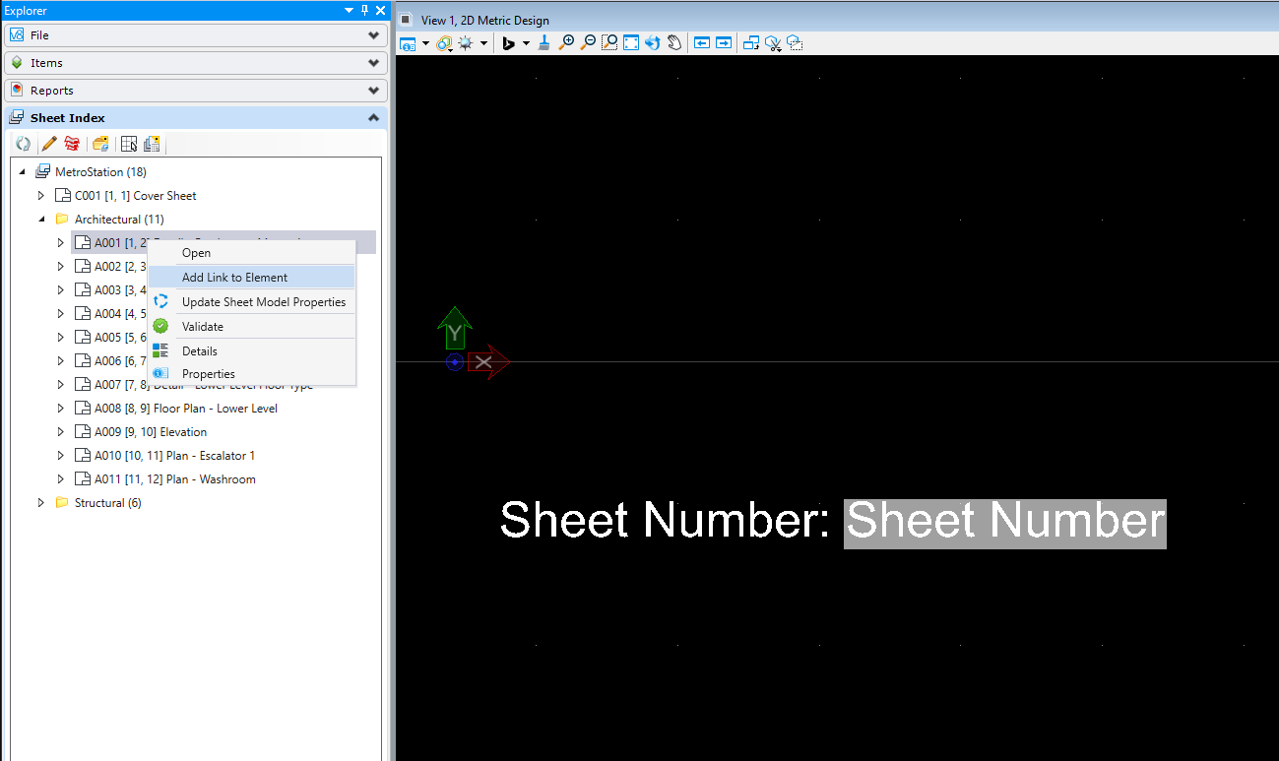This screenshot has width=1279, height=761.
Task: Select the C001 Cover Sheet item
Action: tap(136, 196)
